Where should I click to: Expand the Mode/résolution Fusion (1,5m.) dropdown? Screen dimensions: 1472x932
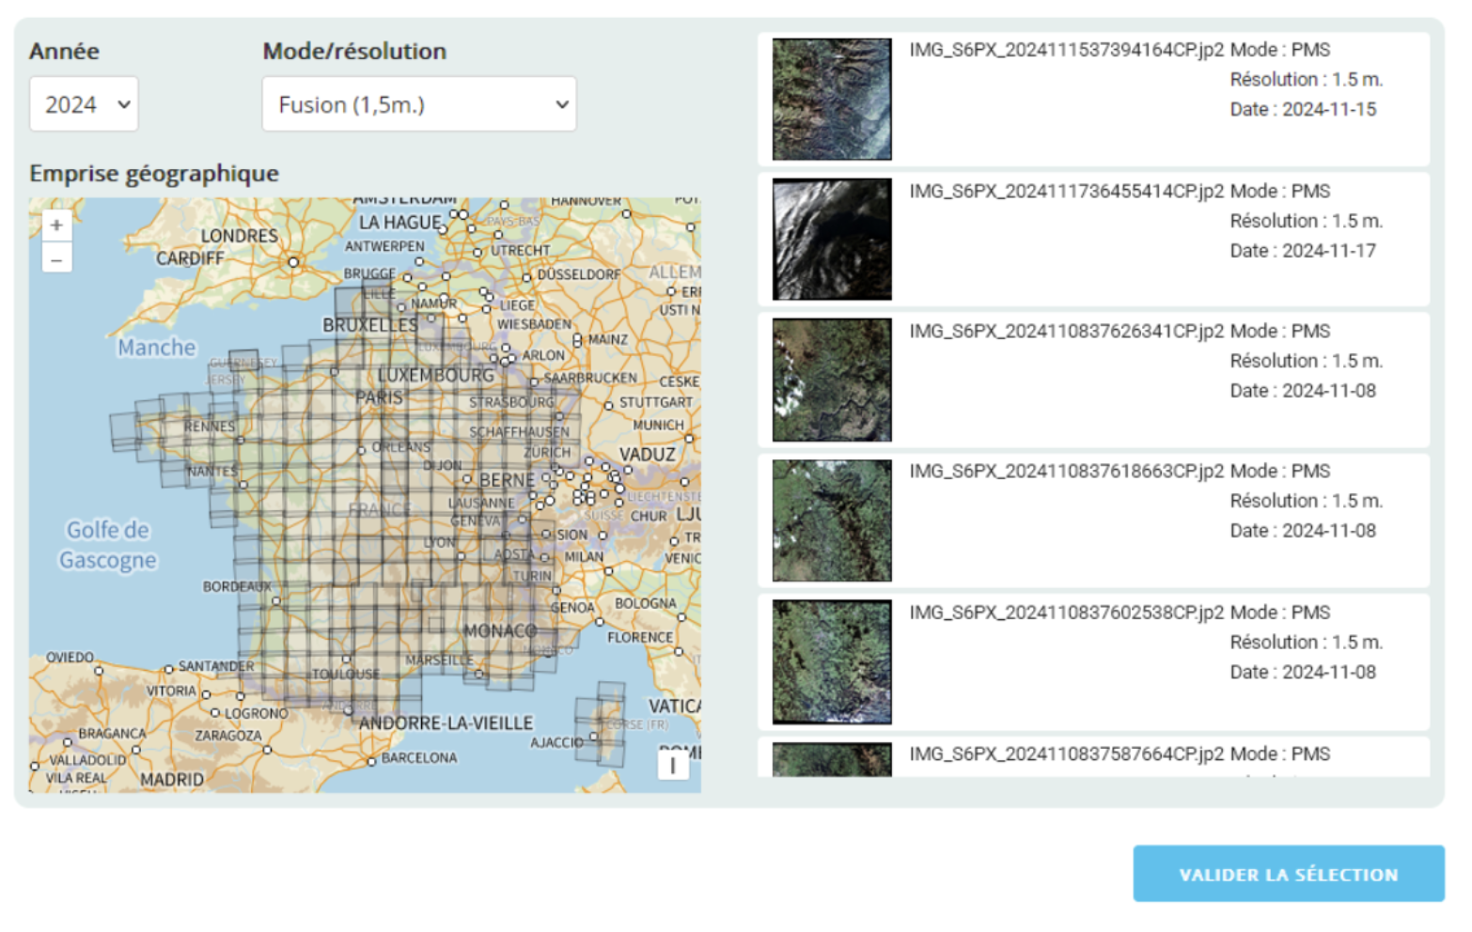click(x=419, y=104)
